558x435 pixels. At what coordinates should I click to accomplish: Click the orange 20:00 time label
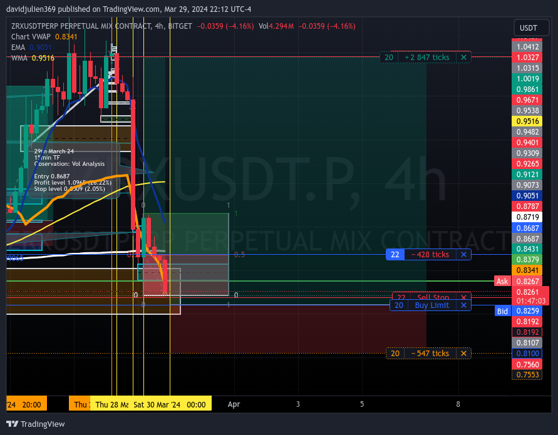[x=27, y=405]
